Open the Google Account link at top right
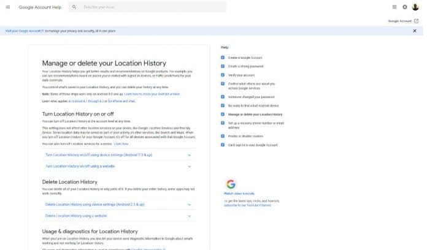The image size is (427, 250). 399,21
